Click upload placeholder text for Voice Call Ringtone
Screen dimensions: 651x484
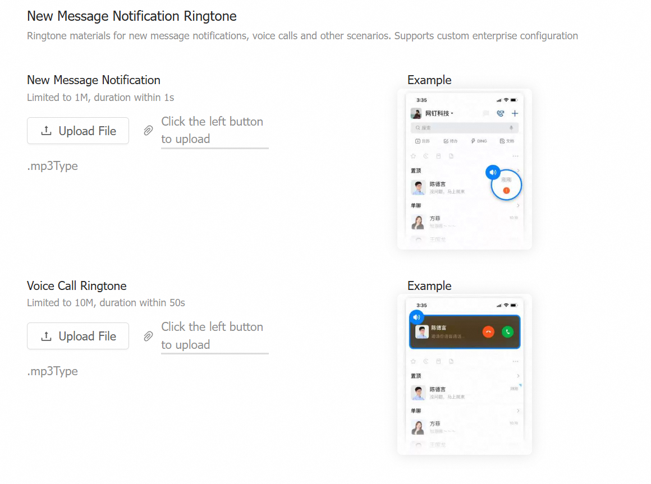pyautogui.click(x=212, y=335)
